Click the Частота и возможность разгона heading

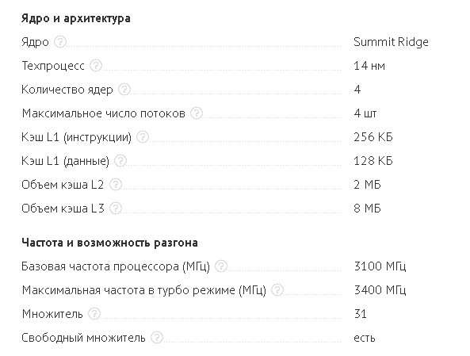tap(109, 243)
